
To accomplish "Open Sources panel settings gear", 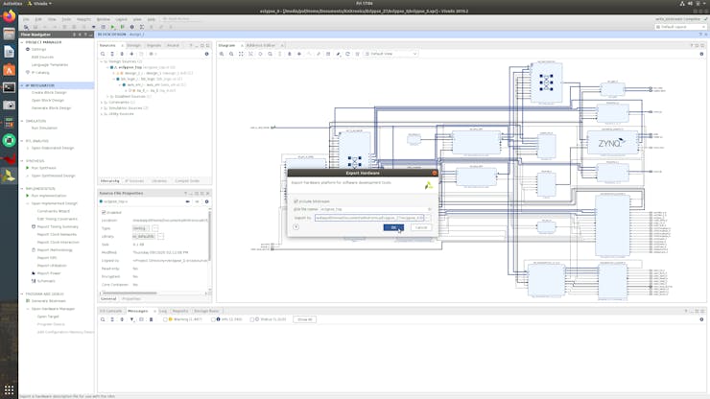I will point(206,54).
